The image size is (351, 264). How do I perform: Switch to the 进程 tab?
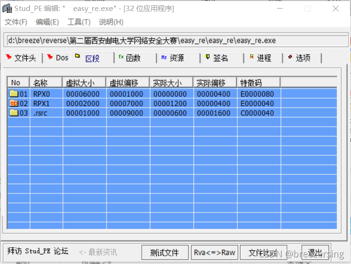point(264,58)
